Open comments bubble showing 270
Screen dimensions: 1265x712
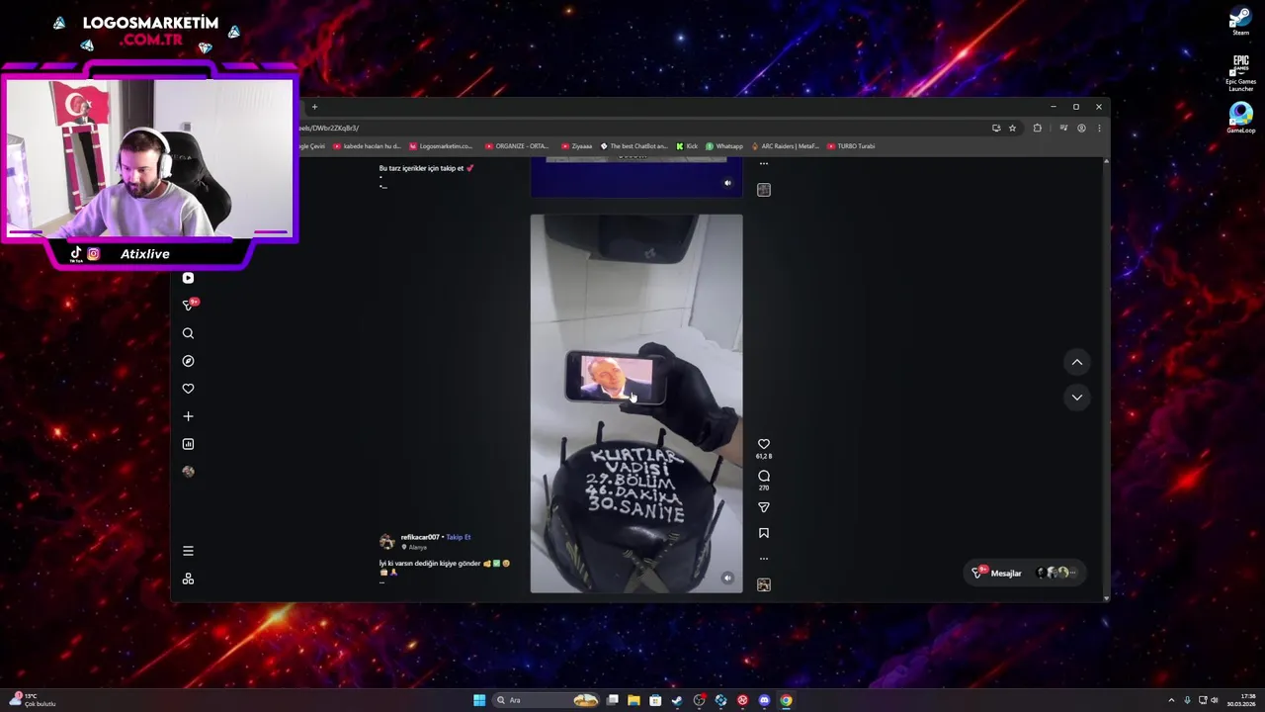pos(763,477)
